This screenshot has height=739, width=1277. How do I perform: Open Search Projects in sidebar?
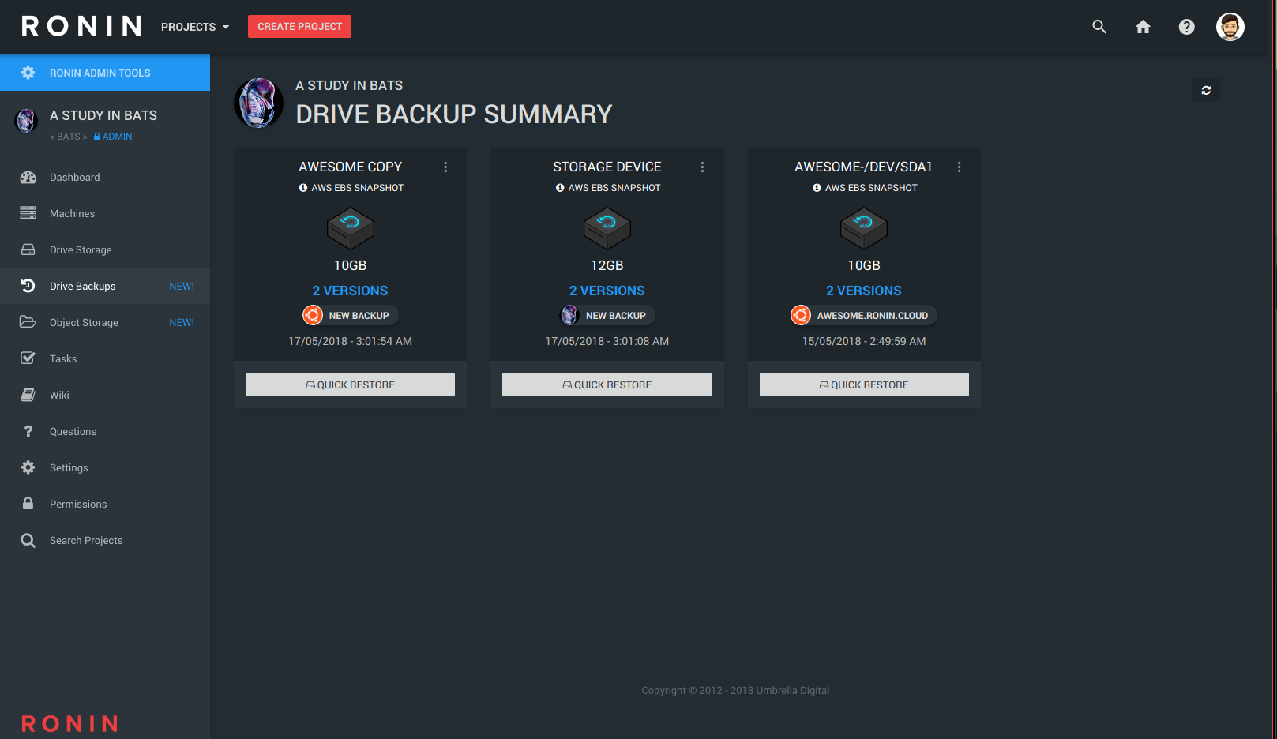(105, 540)
